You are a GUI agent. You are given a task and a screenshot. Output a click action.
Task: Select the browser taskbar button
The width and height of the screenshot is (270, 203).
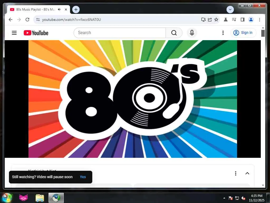click(56, 198)
